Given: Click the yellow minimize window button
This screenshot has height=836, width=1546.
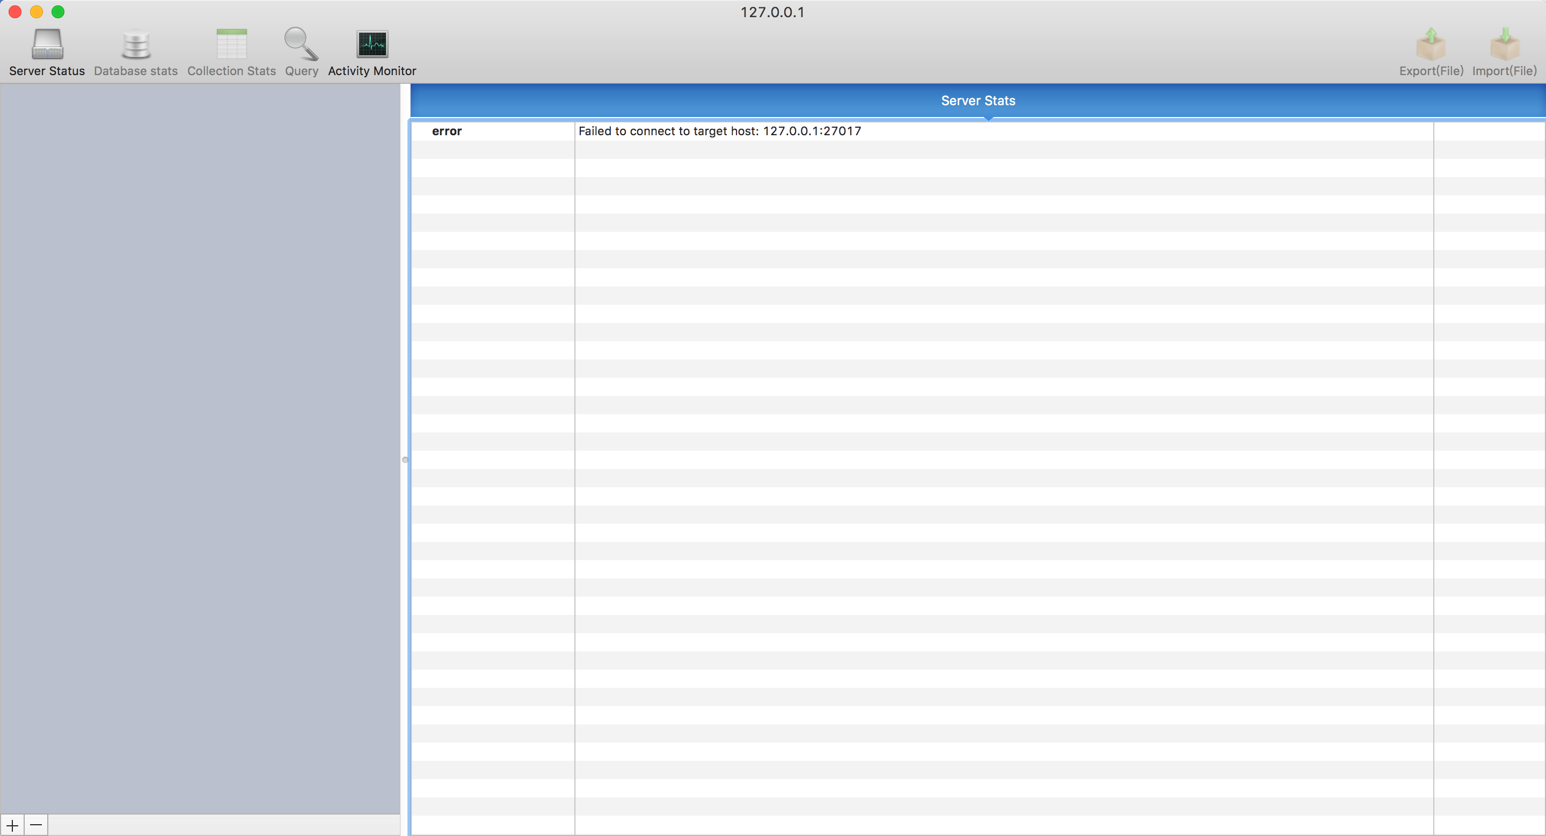Looking at the screenshot, I should click(x=37, y=12).
